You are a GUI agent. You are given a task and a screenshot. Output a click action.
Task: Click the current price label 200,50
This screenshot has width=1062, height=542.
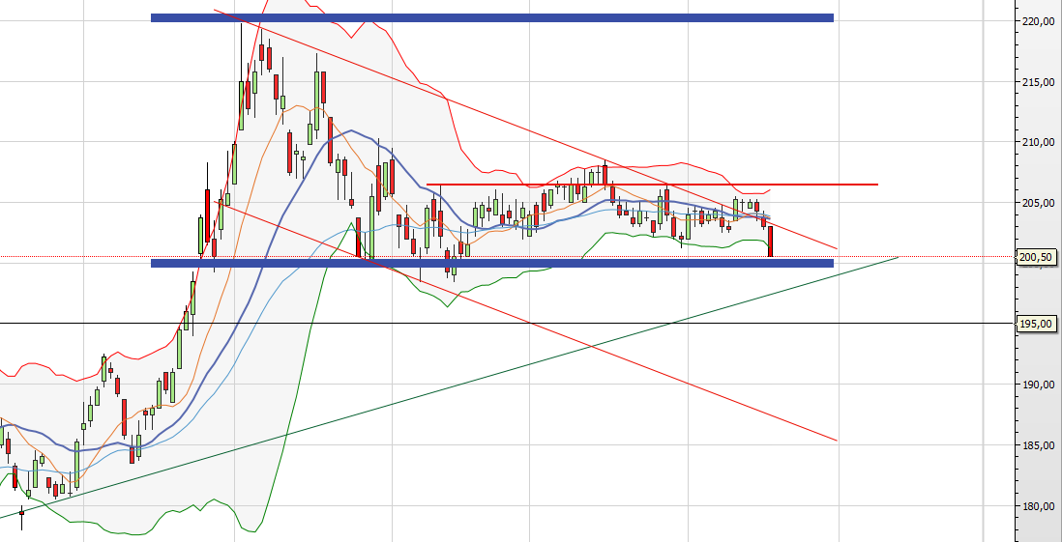pos(1035,257)
